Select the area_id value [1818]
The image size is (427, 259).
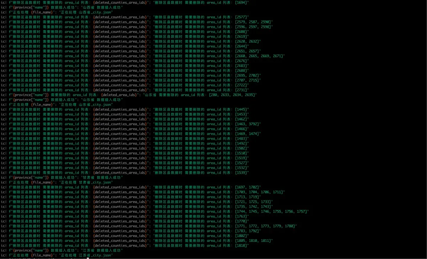click(x=241, y=245)
